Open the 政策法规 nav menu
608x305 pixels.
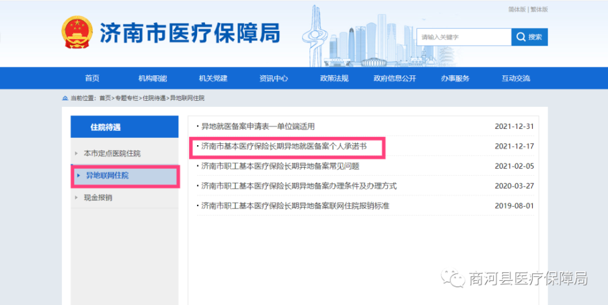click(334, 78)
